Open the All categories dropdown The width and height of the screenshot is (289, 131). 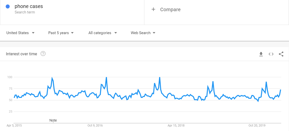103,33
